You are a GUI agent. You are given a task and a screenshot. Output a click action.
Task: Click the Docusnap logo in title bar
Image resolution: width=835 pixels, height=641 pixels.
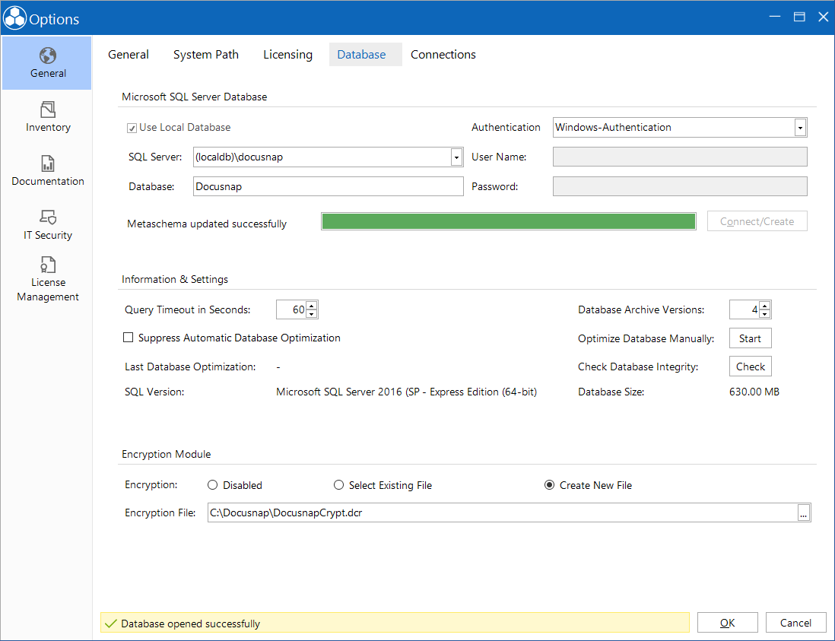(x=14, y=17)
